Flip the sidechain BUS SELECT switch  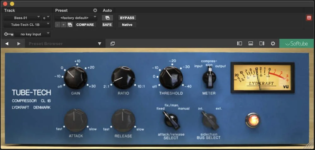[210, 120]
